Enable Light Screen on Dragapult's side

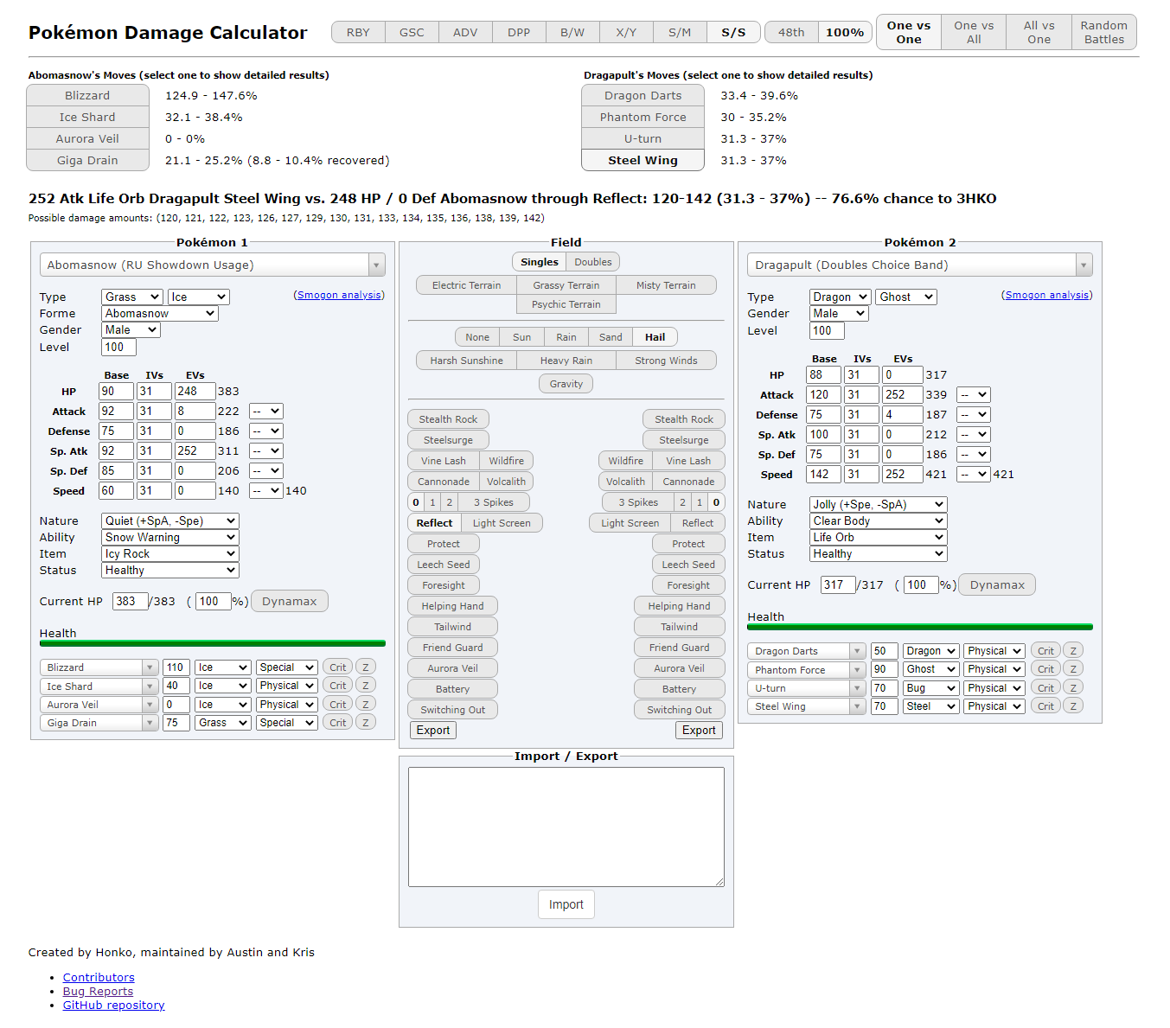coord(630,523)
